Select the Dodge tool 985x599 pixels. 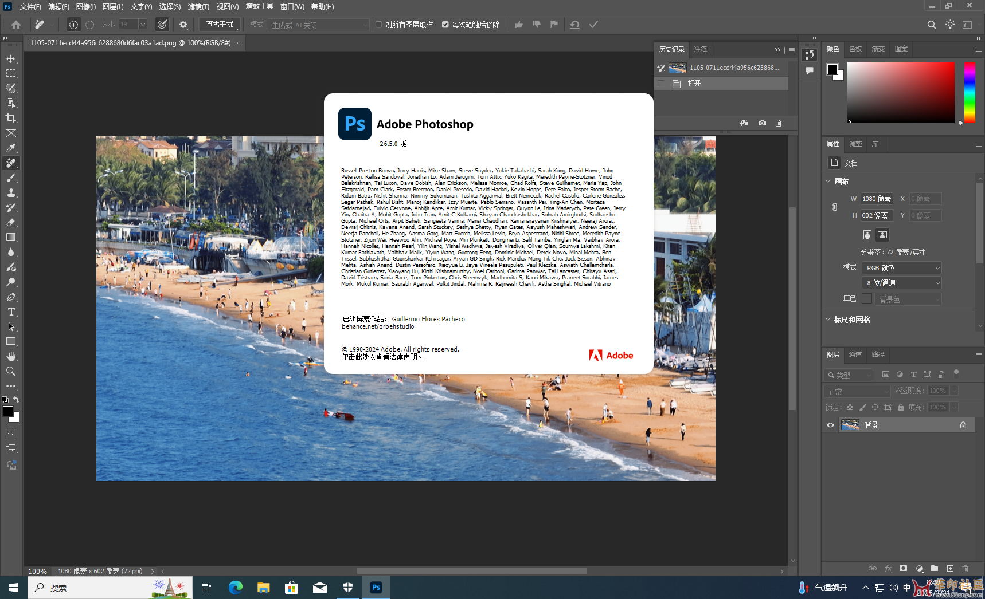11,282
